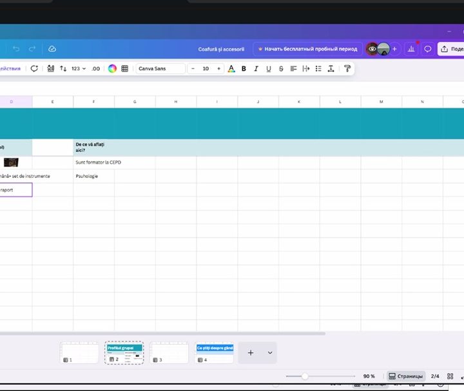This screenshot has height=391, width=464.
Task: Expand the chevron next to add page
Action: tap(270, 353)
